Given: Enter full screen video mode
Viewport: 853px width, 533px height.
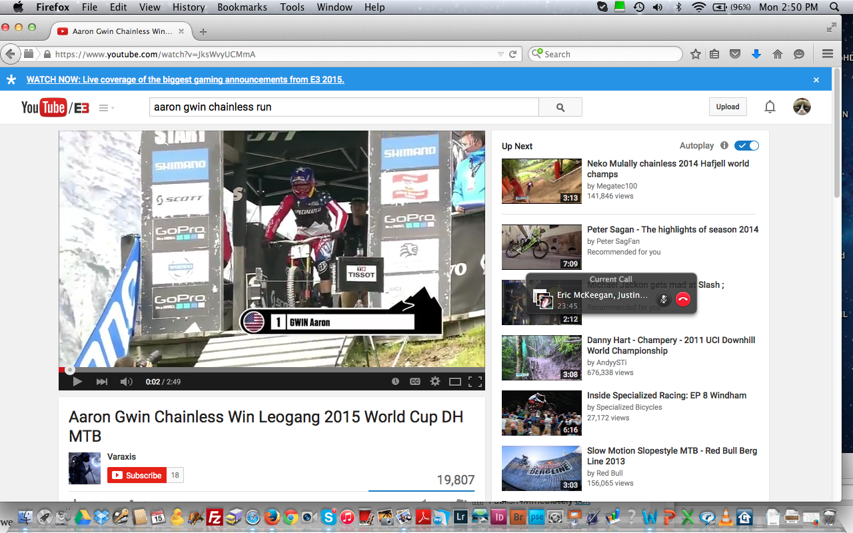Looking at the screenshot, I should (474, 382).
